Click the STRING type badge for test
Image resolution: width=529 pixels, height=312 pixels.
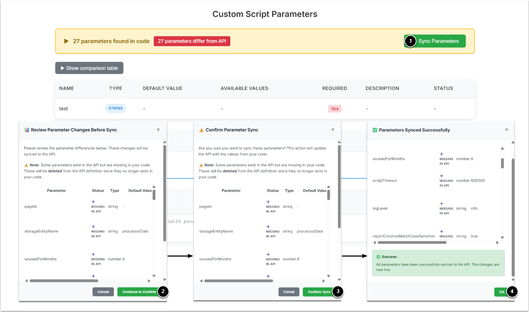click(x=116, y=108)
